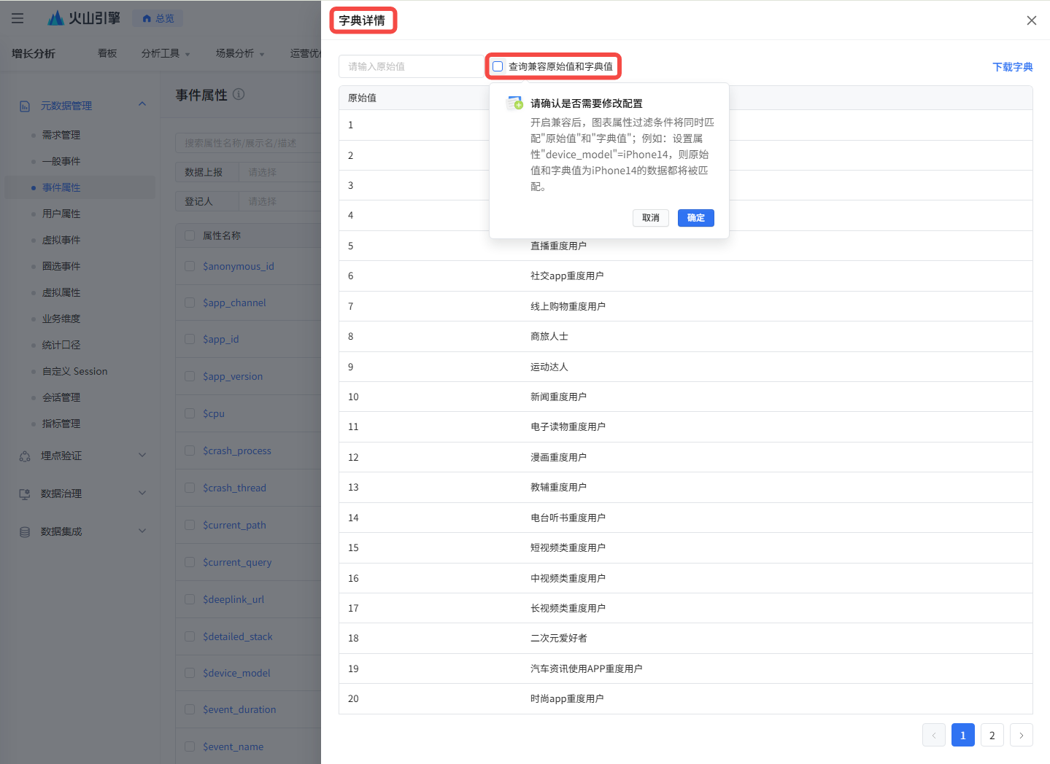
Task: Click the previous page arrow
Action: point(934,735)
